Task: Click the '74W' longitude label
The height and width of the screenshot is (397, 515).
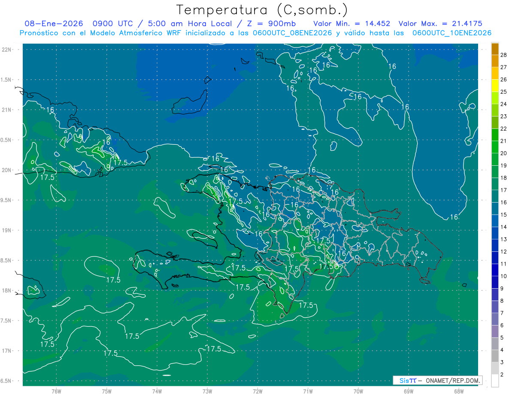Action: point(157,391)
